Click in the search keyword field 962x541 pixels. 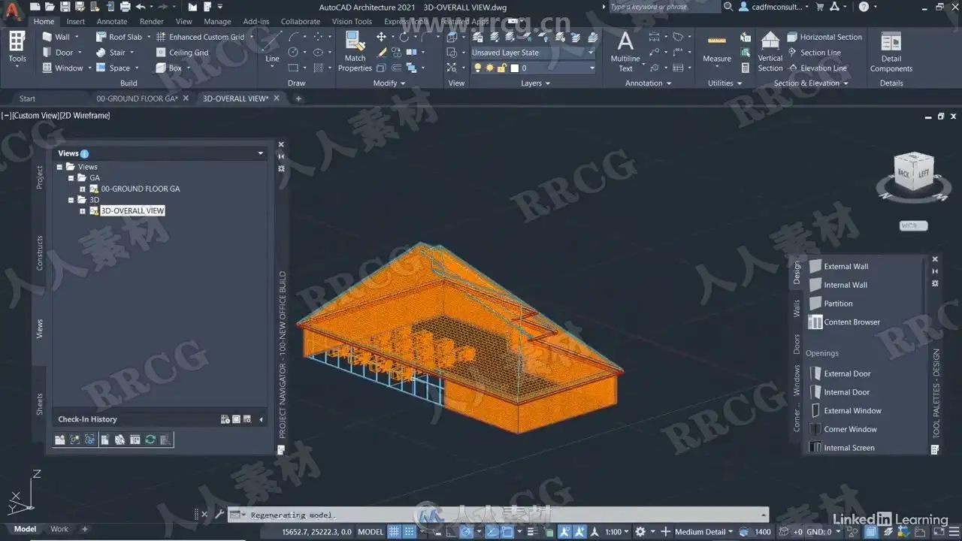[x=664, y=7]
